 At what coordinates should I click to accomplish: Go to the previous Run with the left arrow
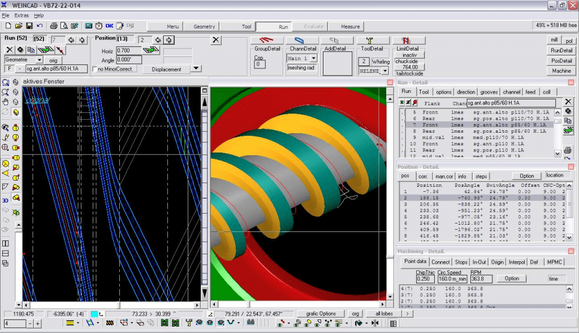point(71,40)
